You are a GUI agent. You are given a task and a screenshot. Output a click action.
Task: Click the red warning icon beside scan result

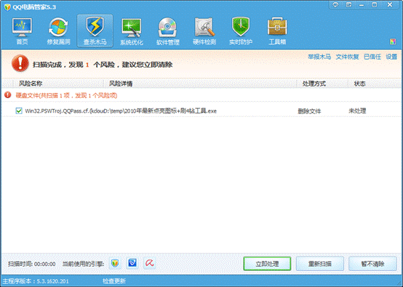[20, 64]
